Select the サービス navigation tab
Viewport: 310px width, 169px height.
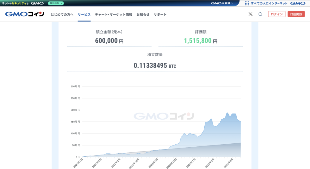coord(84,14)
